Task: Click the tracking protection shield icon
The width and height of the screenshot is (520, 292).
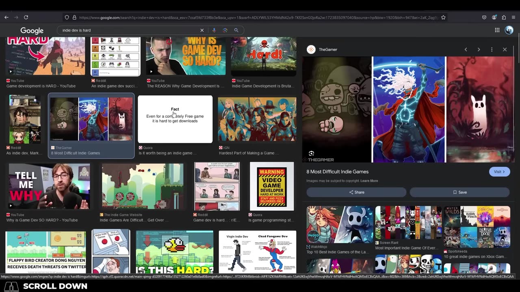Action: coord(67,17)
